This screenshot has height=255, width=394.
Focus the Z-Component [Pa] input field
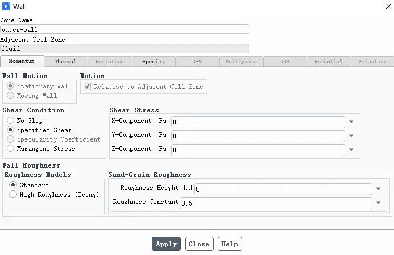(258, 150)
